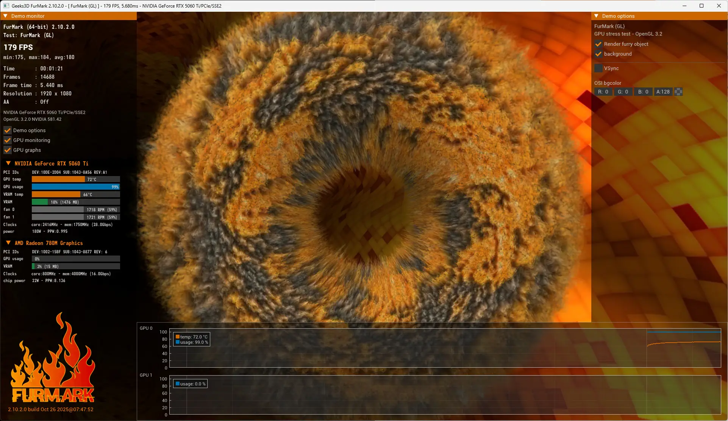Click the VRAM 18% (1476 MB) bar
The image size is (728, 421).
click(76, 202)
